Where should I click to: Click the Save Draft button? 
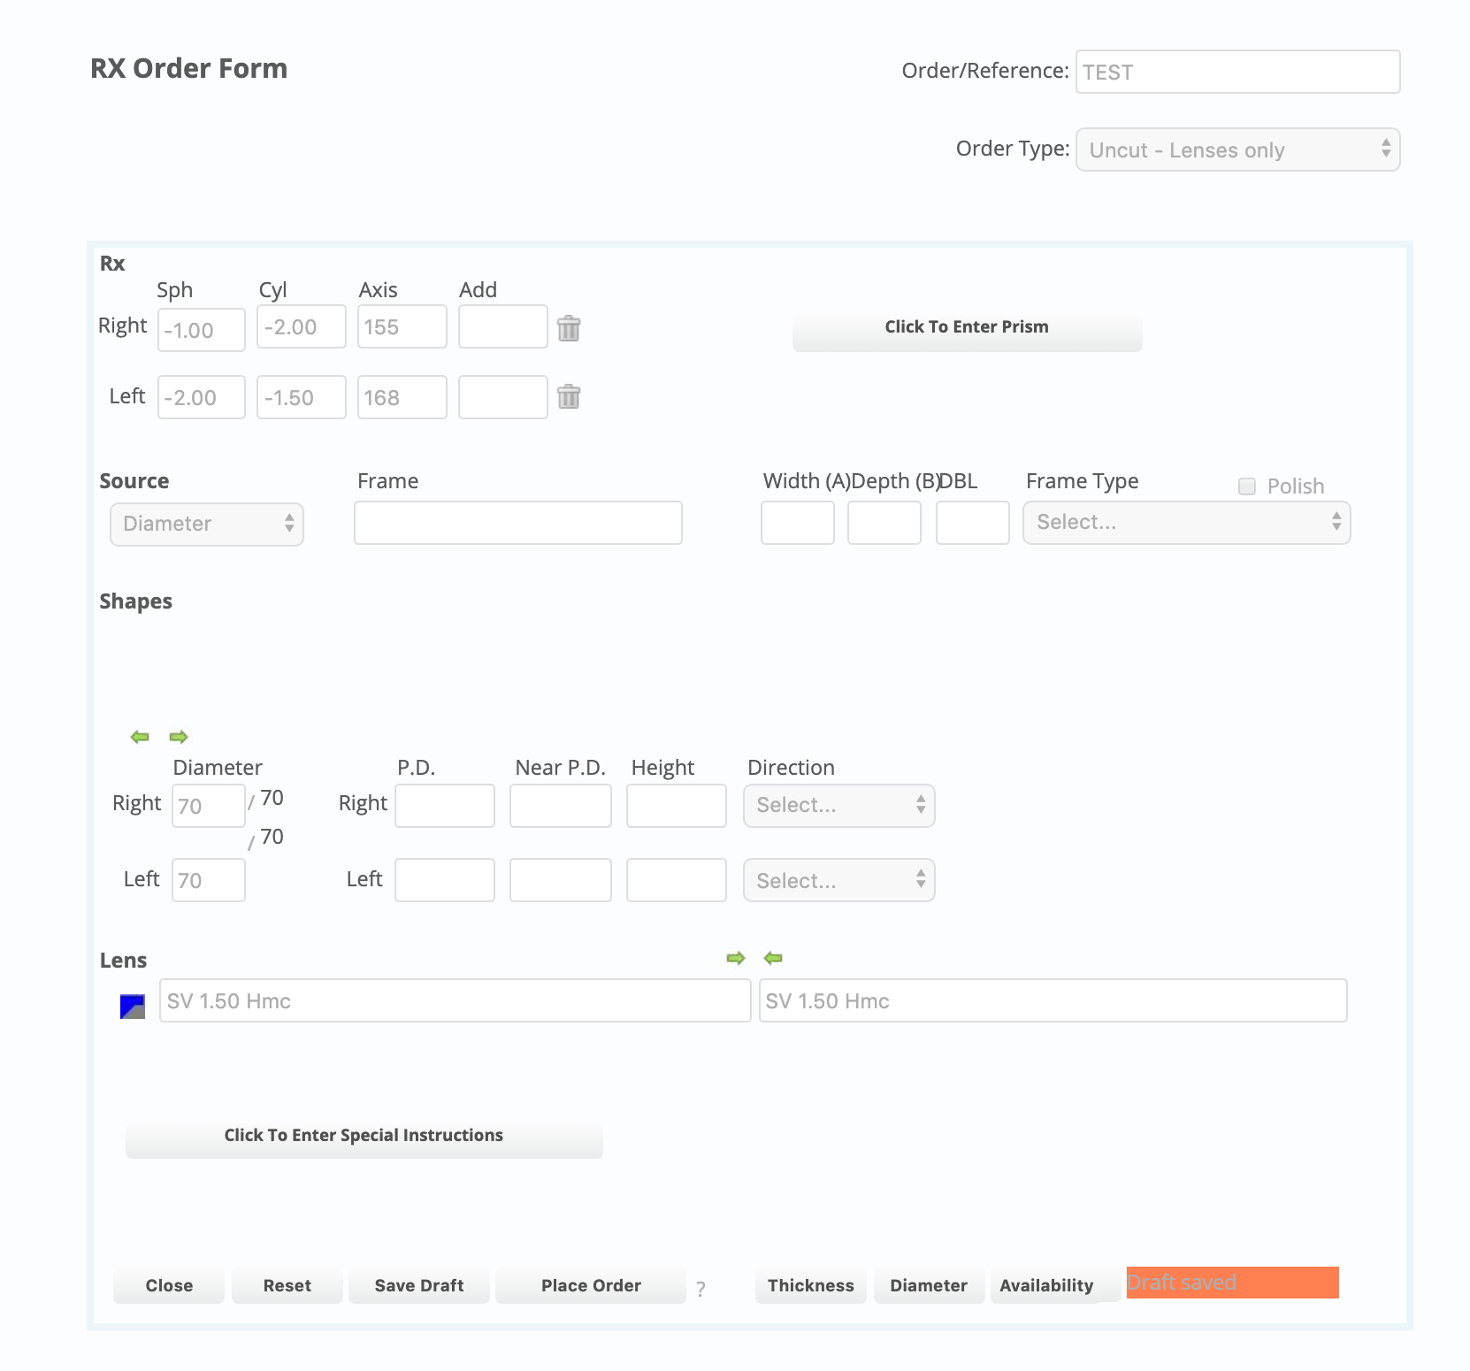(x=419, y=1285)
